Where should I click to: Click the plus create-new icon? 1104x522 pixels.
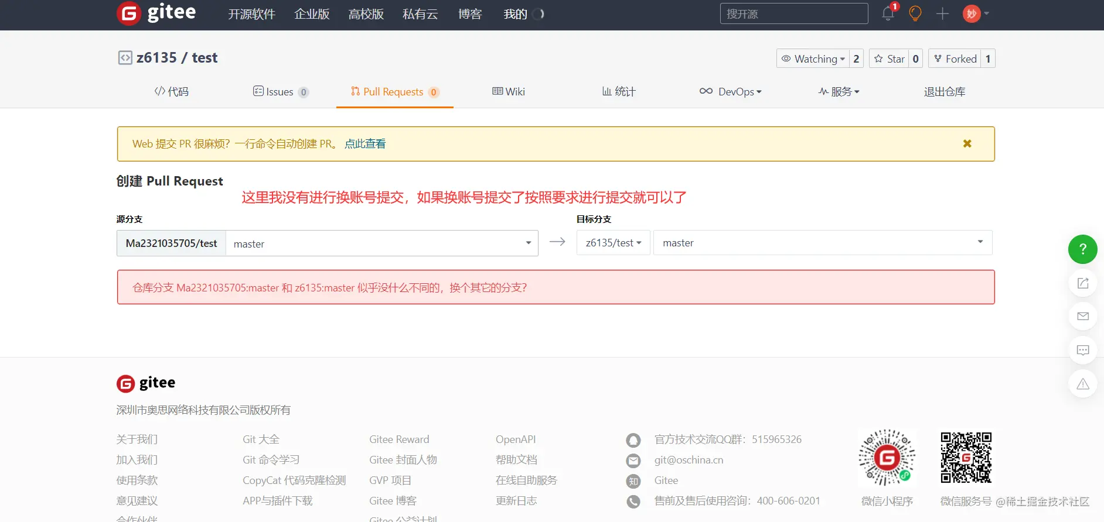coord(942,13)
